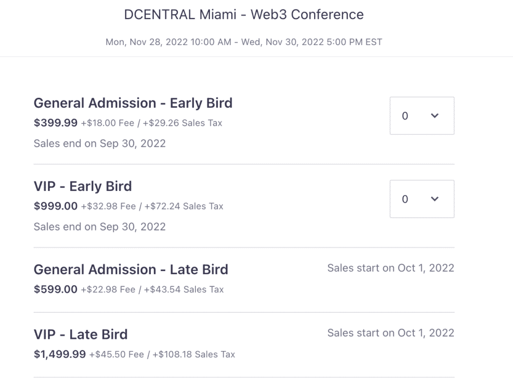Screen dimensions: 513x388
Task: Click the DCENTRAL Miami Web3 Conference title
Action: tap(243, 15)
